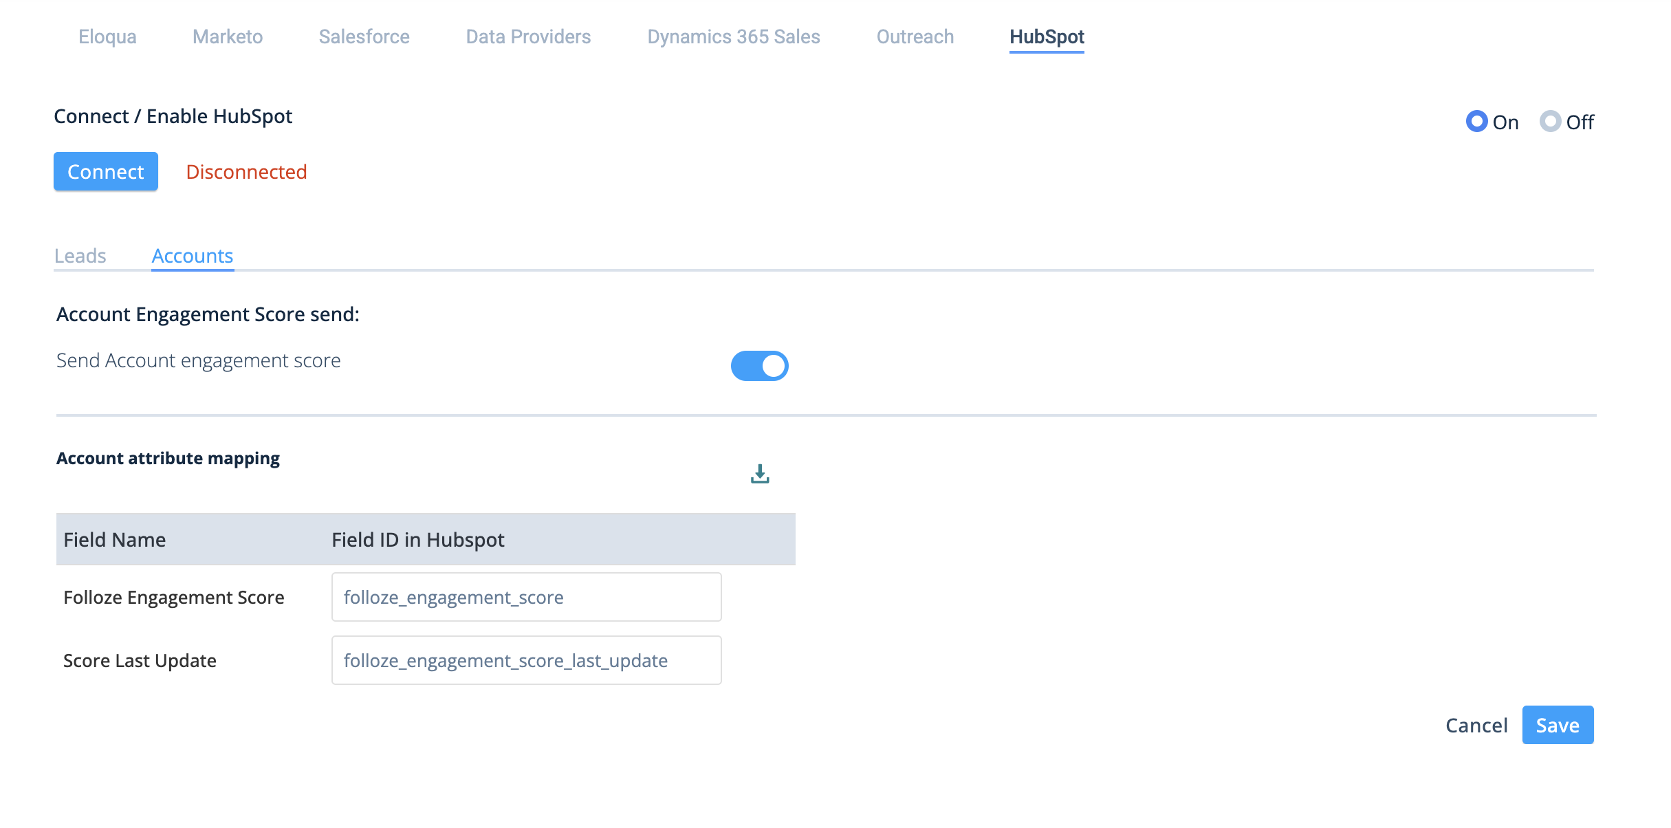Click the download icon for attribute mapping

(x=759, y=474)
